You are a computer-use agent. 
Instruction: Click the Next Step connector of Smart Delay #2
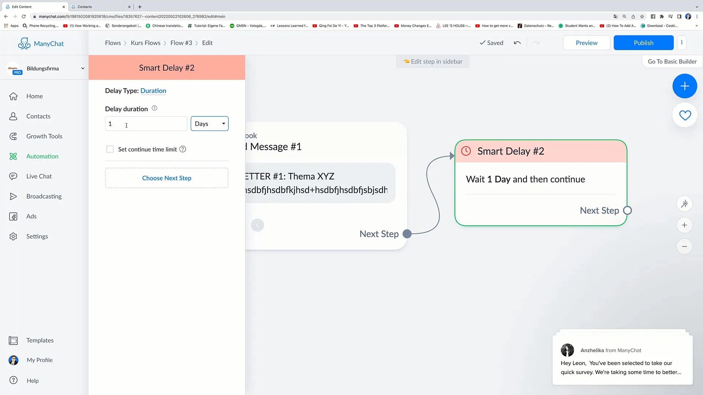tap(627, 211)
